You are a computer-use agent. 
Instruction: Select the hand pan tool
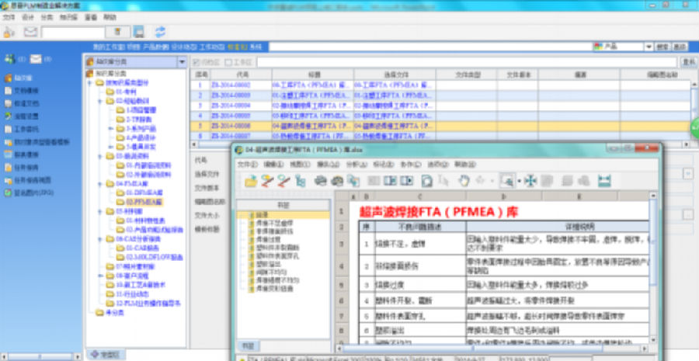coord(464,180)
